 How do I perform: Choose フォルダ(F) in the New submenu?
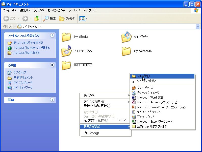coord(162,76)
